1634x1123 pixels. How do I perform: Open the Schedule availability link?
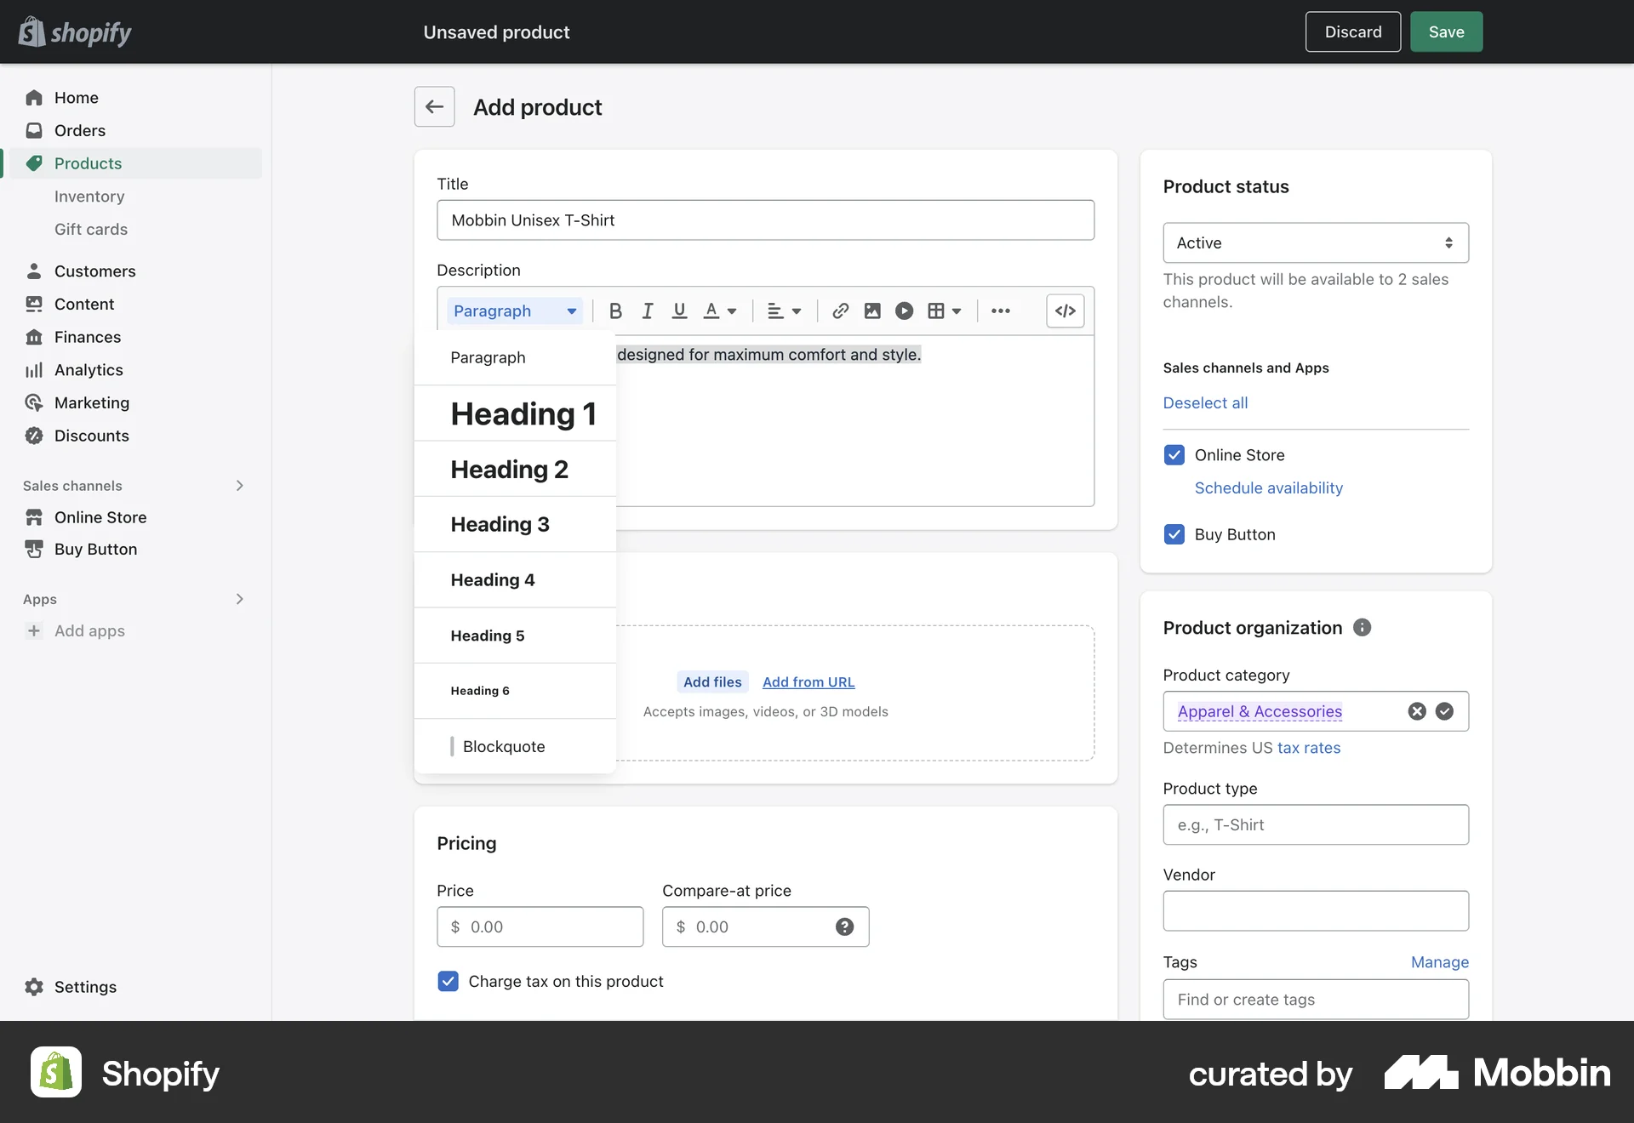pyautogui.click(x=1267, y=487)
